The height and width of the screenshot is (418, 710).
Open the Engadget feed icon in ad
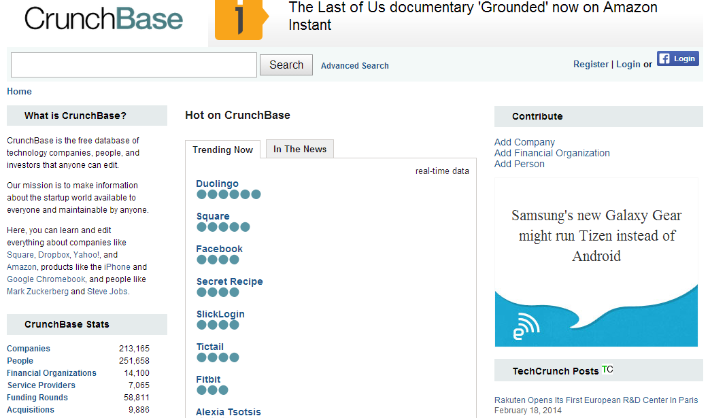point(526,326)
